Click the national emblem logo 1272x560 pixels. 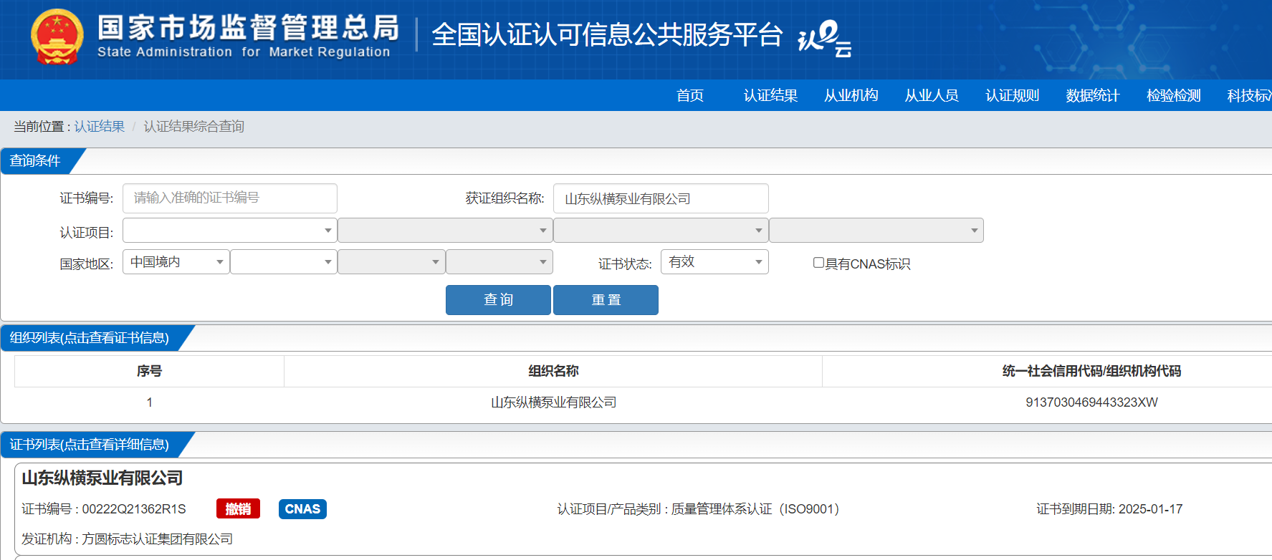coord(57,37)
